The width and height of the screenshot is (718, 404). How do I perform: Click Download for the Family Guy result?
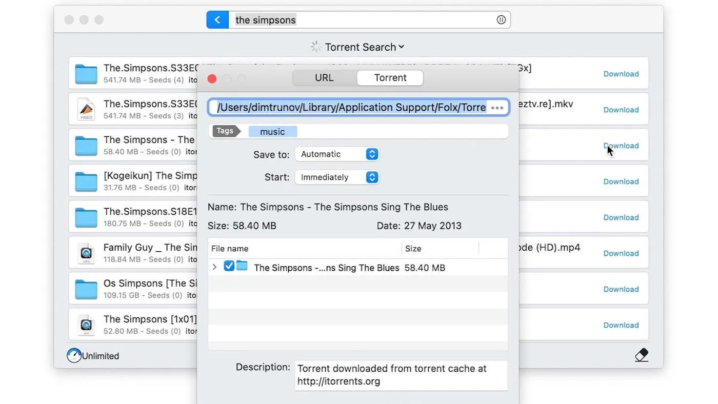(621, 253)
